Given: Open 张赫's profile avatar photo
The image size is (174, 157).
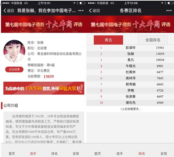Looking at the screenshot, I should pos(14,51).
